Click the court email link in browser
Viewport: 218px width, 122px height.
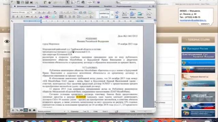point(193,20)
